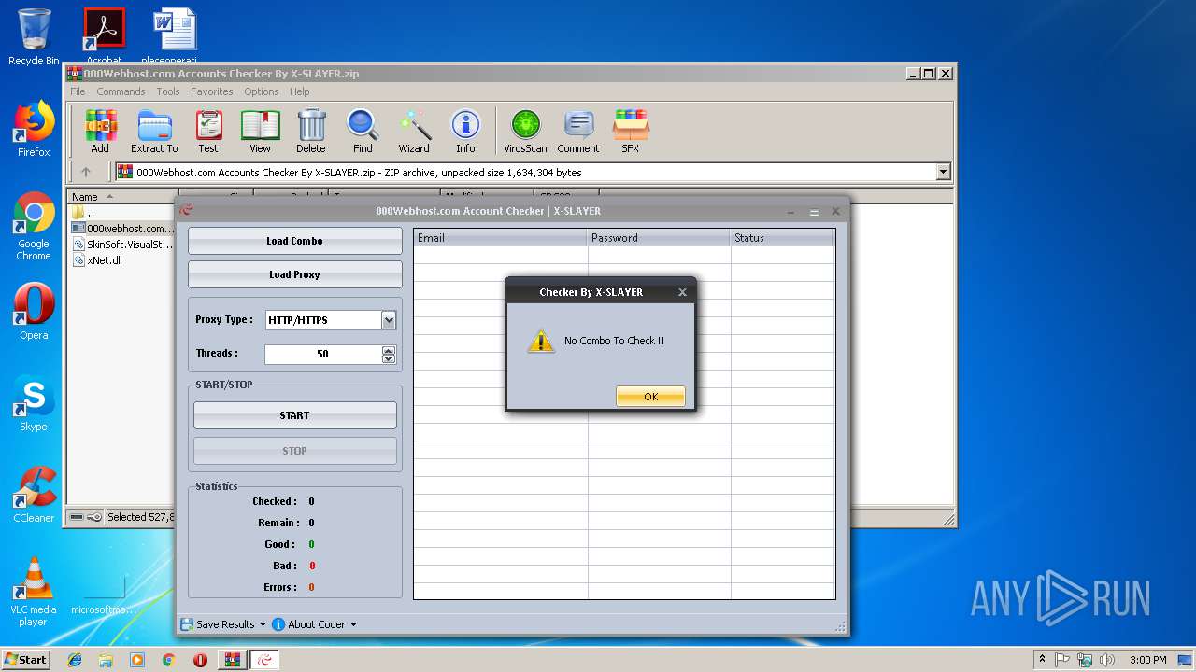Click the Find magnifier icon
1196x672 pixels.
coord(363,132)
